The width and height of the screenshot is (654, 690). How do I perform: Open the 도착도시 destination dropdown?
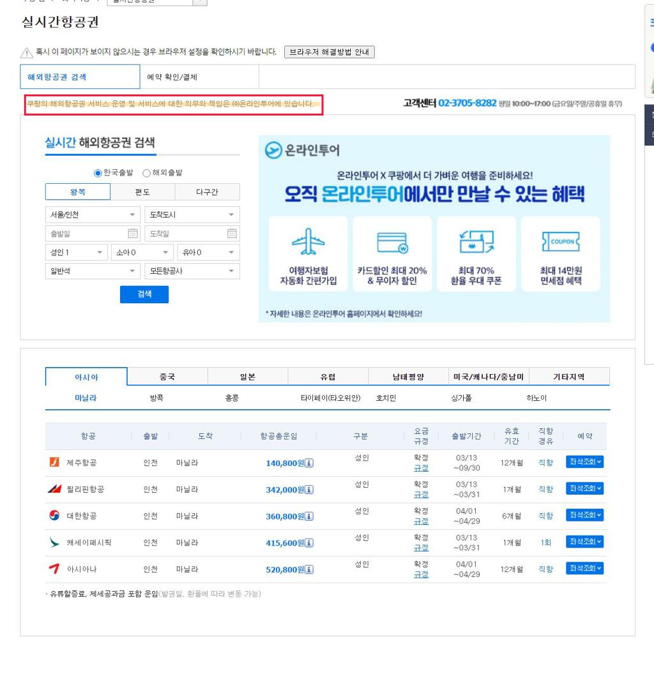pyautogui.click(x=192, y=214)
